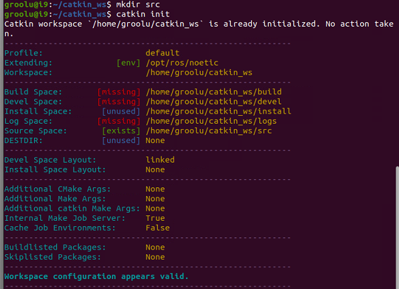Click 'None' value of Additional Make Args
399x289 pixels.
click(155, 199)
